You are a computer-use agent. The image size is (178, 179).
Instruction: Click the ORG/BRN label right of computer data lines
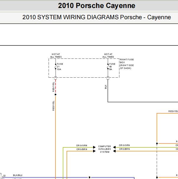click(x=124, y=149)
